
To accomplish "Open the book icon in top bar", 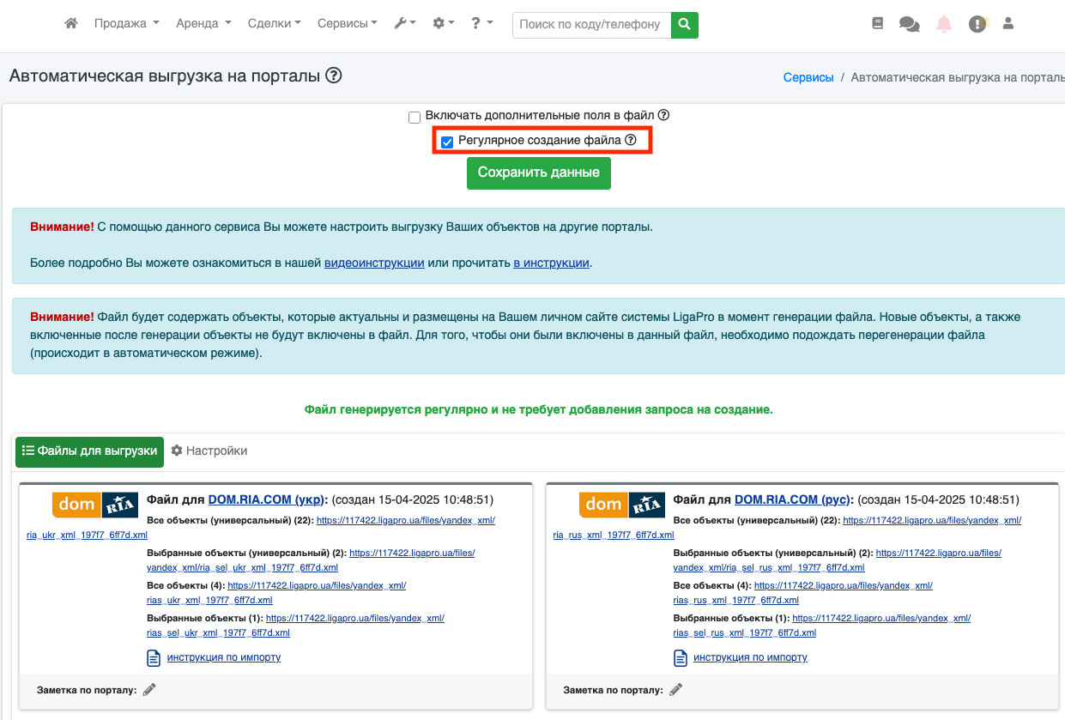I will pyautogui.click(x=877, y=24).
